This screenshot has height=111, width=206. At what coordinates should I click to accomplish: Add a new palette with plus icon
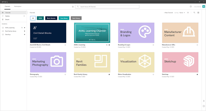click(24, 16)
